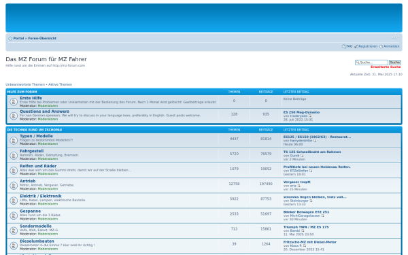Viewport: 408px width, 255px height.
Task: Open Aktive Themen link
Action: (x=60, y=84)
